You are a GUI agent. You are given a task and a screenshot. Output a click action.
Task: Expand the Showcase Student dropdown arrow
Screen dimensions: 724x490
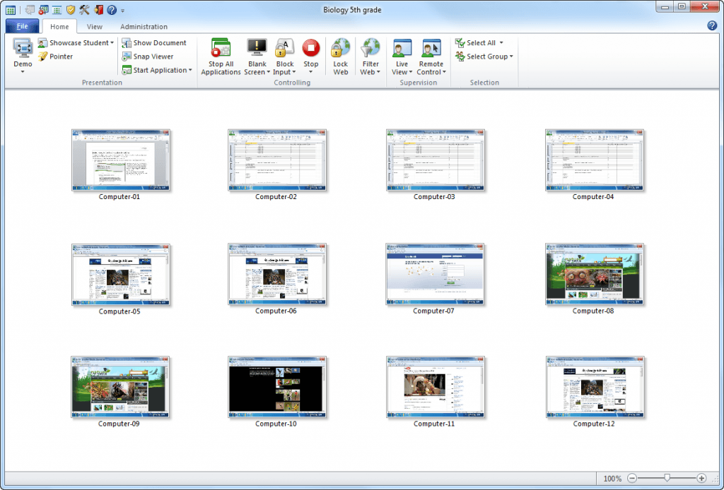pos(112,43)
